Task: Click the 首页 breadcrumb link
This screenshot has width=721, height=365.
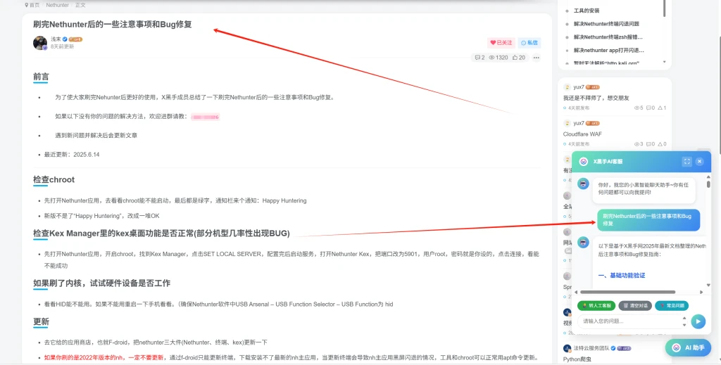Action: click(x=34, y=5)
